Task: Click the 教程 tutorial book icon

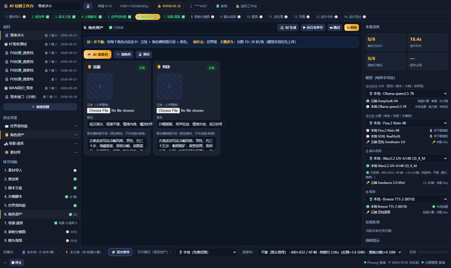Action: coord(218,6)
